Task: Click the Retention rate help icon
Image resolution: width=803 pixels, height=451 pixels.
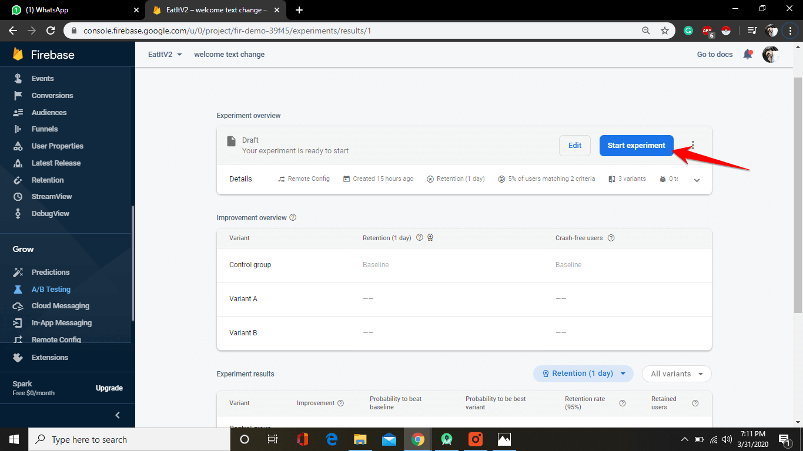Action: [623, 403]
